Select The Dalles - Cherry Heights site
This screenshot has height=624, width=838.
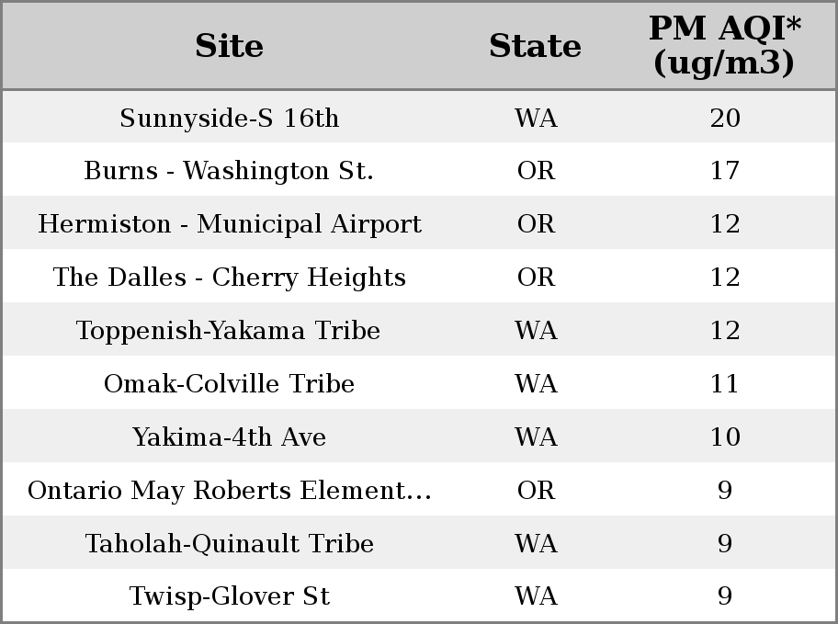[230, 278]
